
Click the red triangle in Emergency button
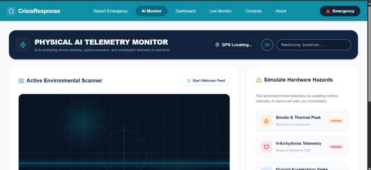[328, 11]
